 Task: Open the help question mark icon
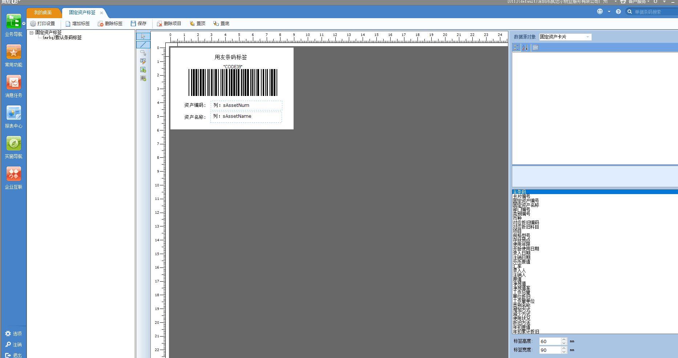pos(618,12)
